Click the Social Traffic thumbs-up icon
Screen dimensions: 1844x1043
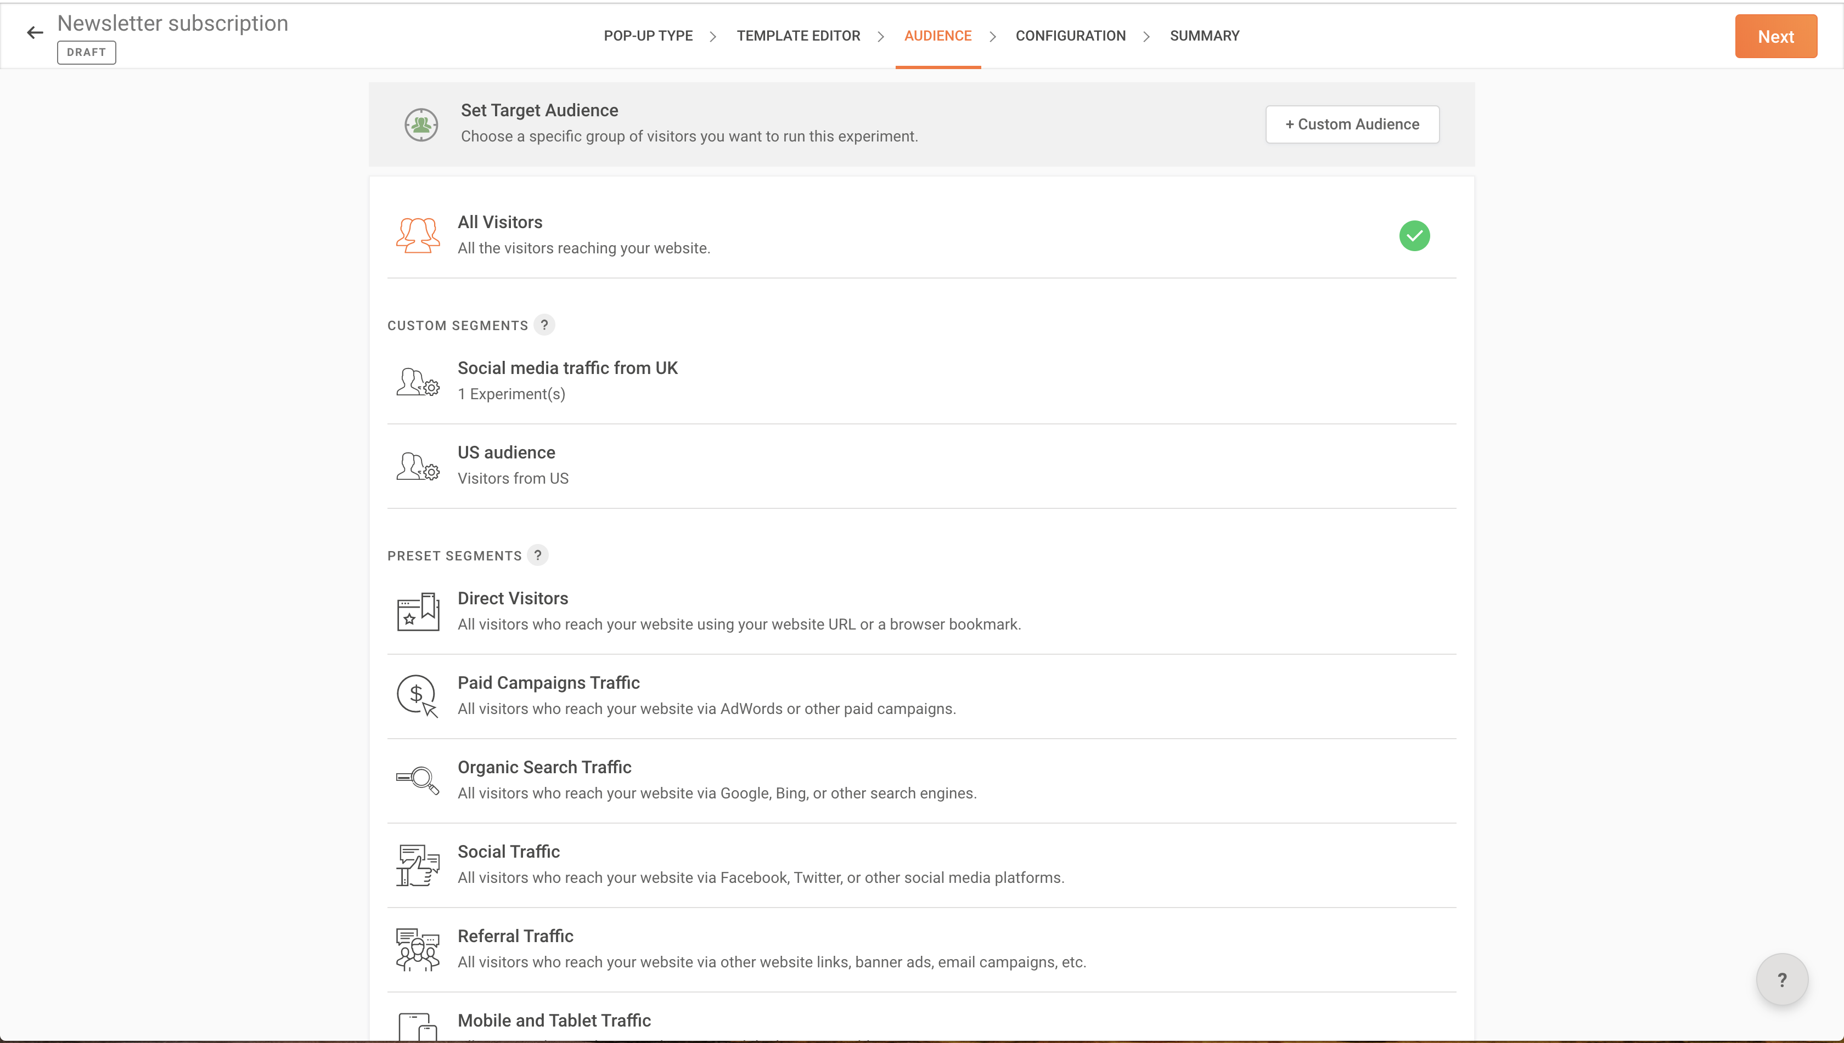(x=418, y=865)
